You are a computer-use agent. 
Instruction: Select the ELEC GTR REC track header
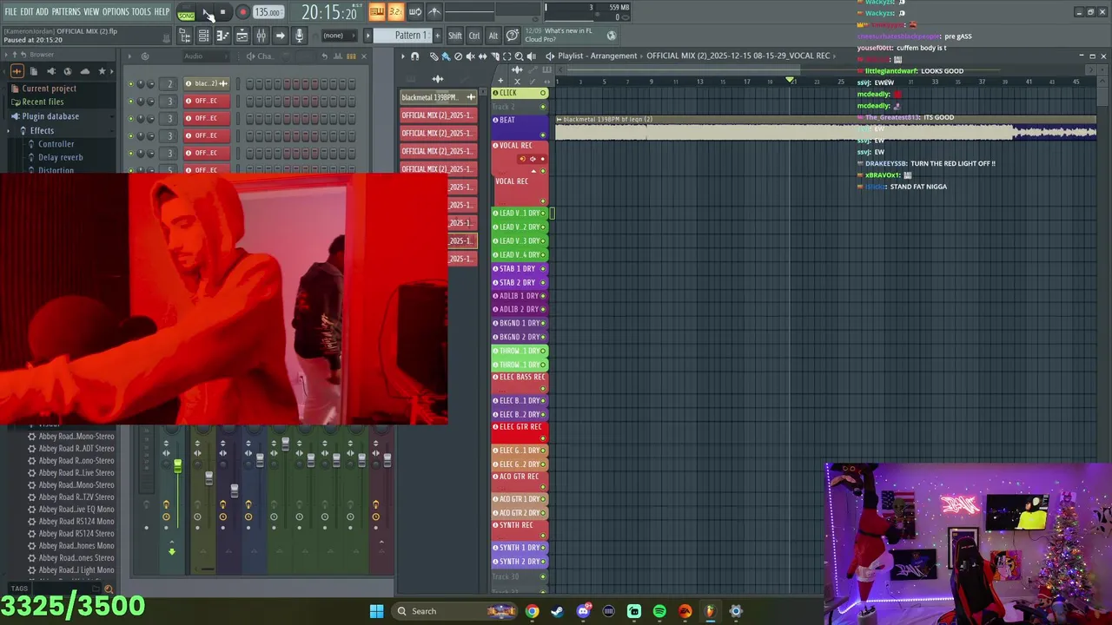point(520,433)
